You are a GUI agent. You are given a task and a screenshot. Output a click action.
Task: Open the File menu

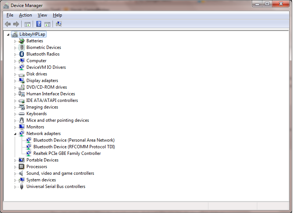[x=10, y=15]
